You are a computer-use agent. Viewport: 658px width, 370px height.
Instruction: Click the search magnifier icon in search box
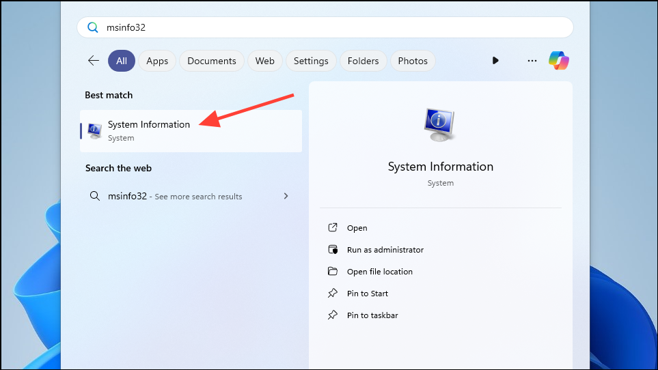(93, 28)
